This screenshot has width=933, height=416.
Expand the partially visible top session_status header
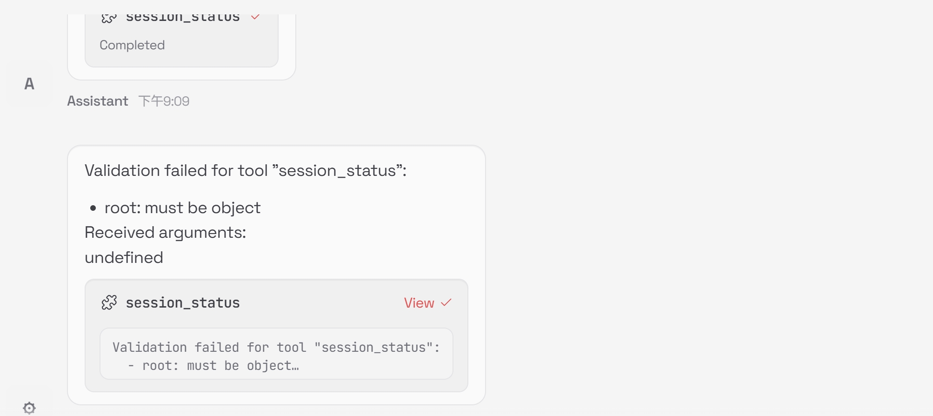click(183, 18)
